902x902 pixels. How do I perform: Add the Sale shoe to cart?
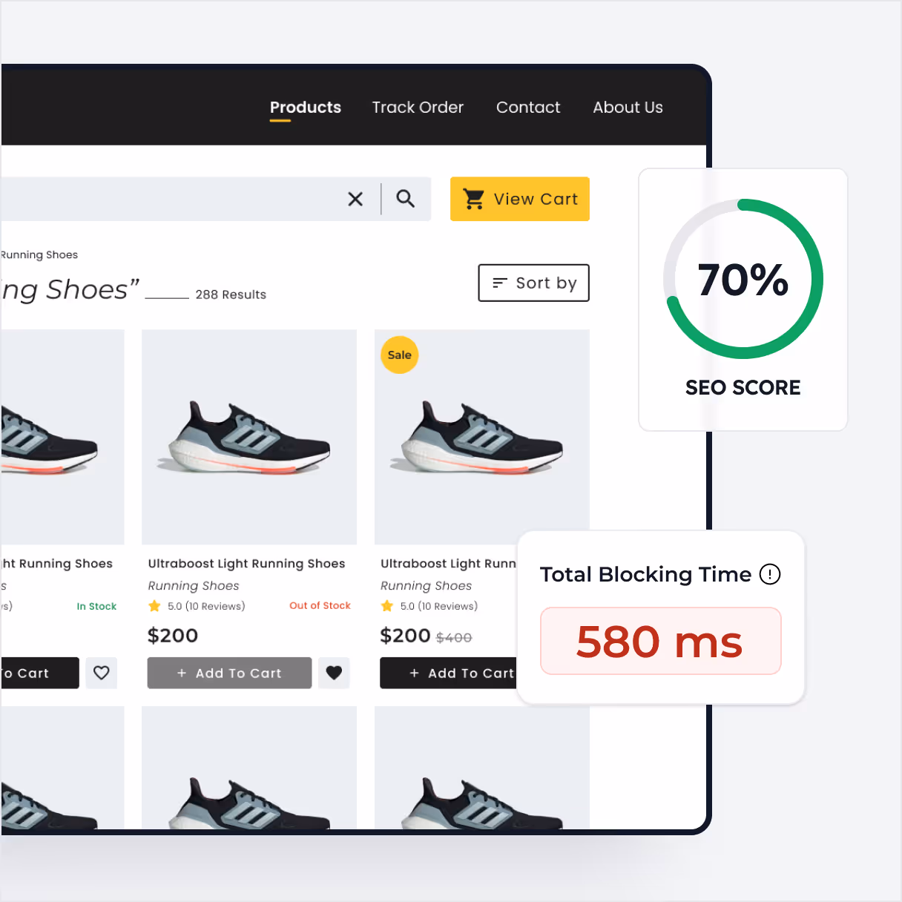[x=449, y=673]
